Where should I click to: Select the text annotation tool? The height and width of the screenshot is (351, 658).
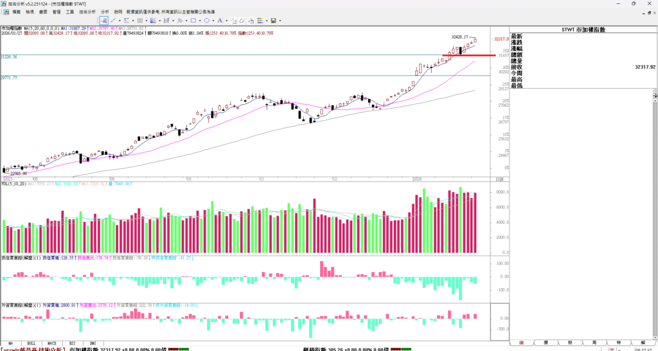tap(220, 21)
